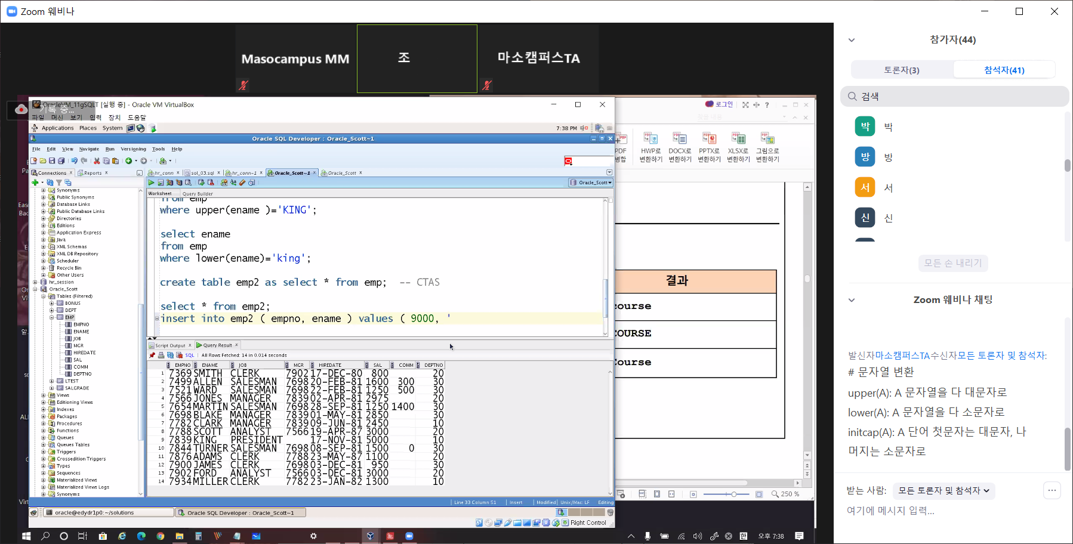The image size is (1073, 544).
Task: Collapse the Zoom 웨비나 채팅 section
Action: pos(852,300)
